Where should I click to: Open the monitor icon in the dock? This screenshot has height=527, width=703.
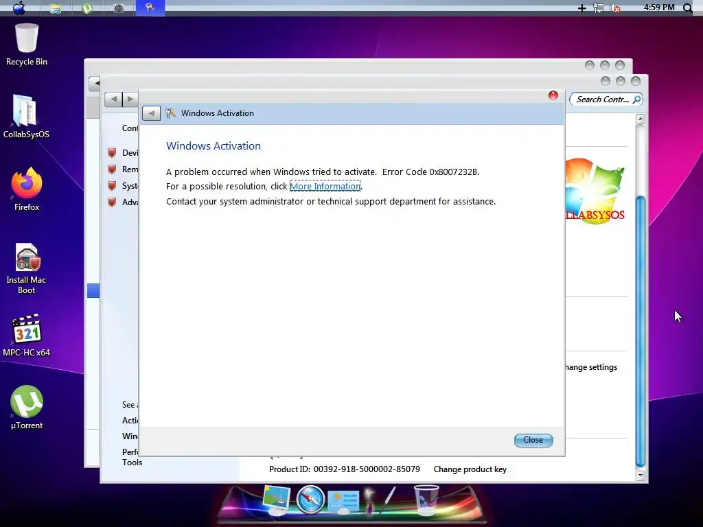coord(276,500)
